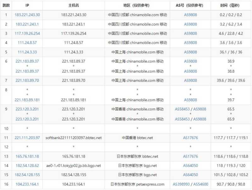Image resolution: width=252 pixels, height=190 pixels.
Task: Select time value 39.6 / 39.6 / 39.6
Action: click(x=231, y=81)
